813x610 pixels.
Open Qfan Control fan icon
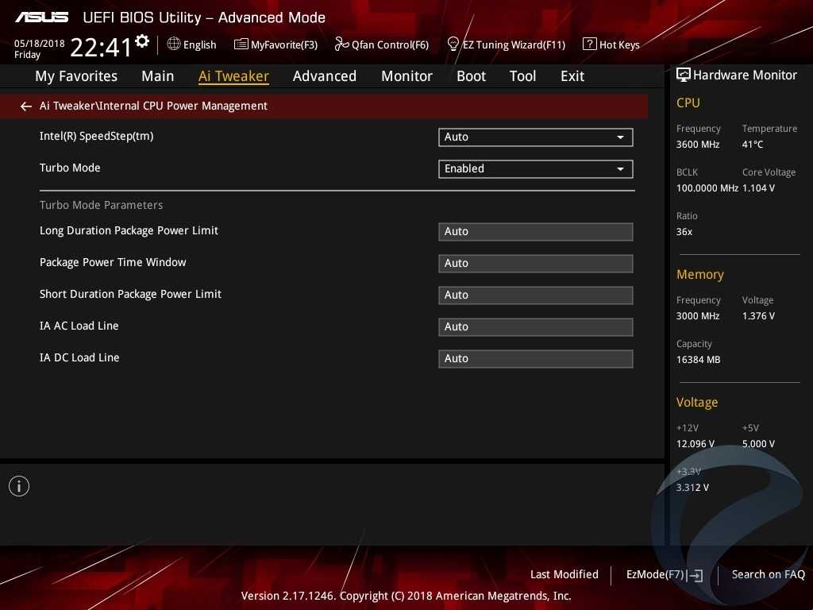[341, 44]
